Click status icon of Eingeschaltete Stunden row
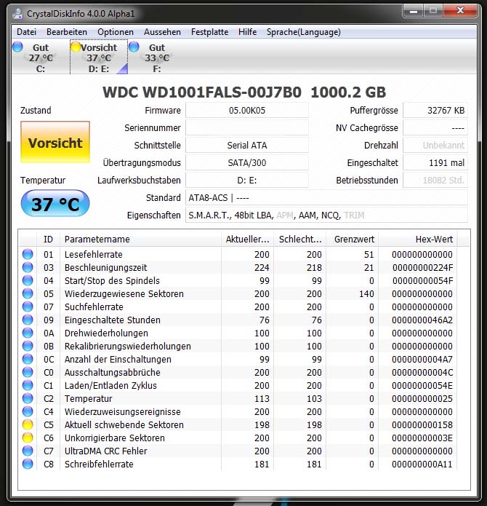 point(28,320)
